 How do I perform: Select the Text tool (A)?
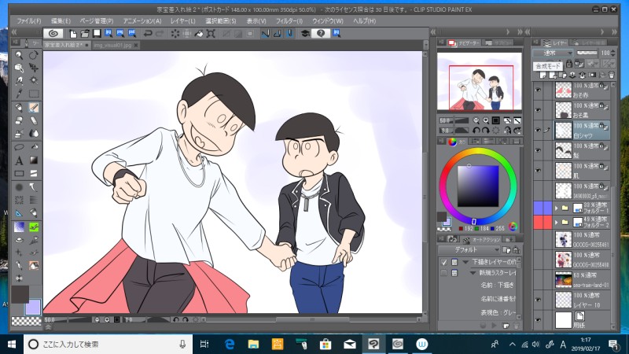pyautogui.click(x=19, y=160)
